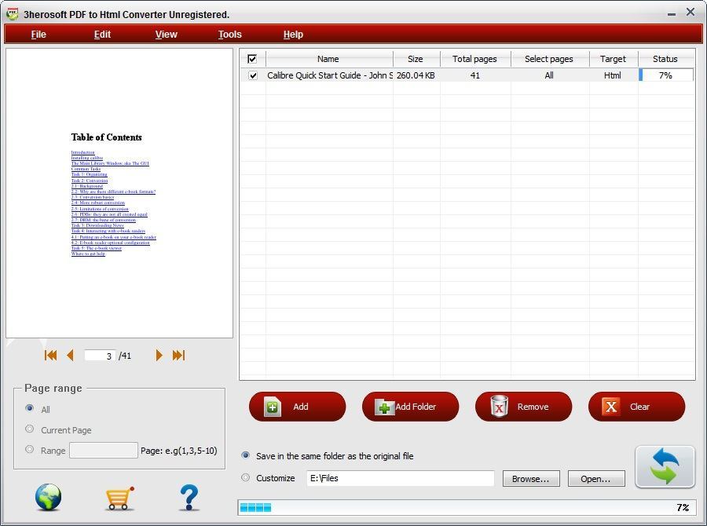The height and width of the screenshot is (526, 707).
Task: Click the Total pages column header
Action: 475,59
